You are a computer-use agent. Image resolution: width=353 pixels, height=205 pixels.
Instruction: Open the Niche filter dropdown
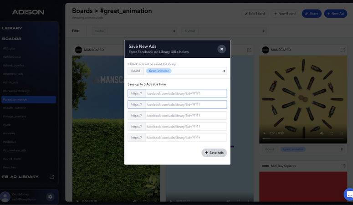coord(134,31)
